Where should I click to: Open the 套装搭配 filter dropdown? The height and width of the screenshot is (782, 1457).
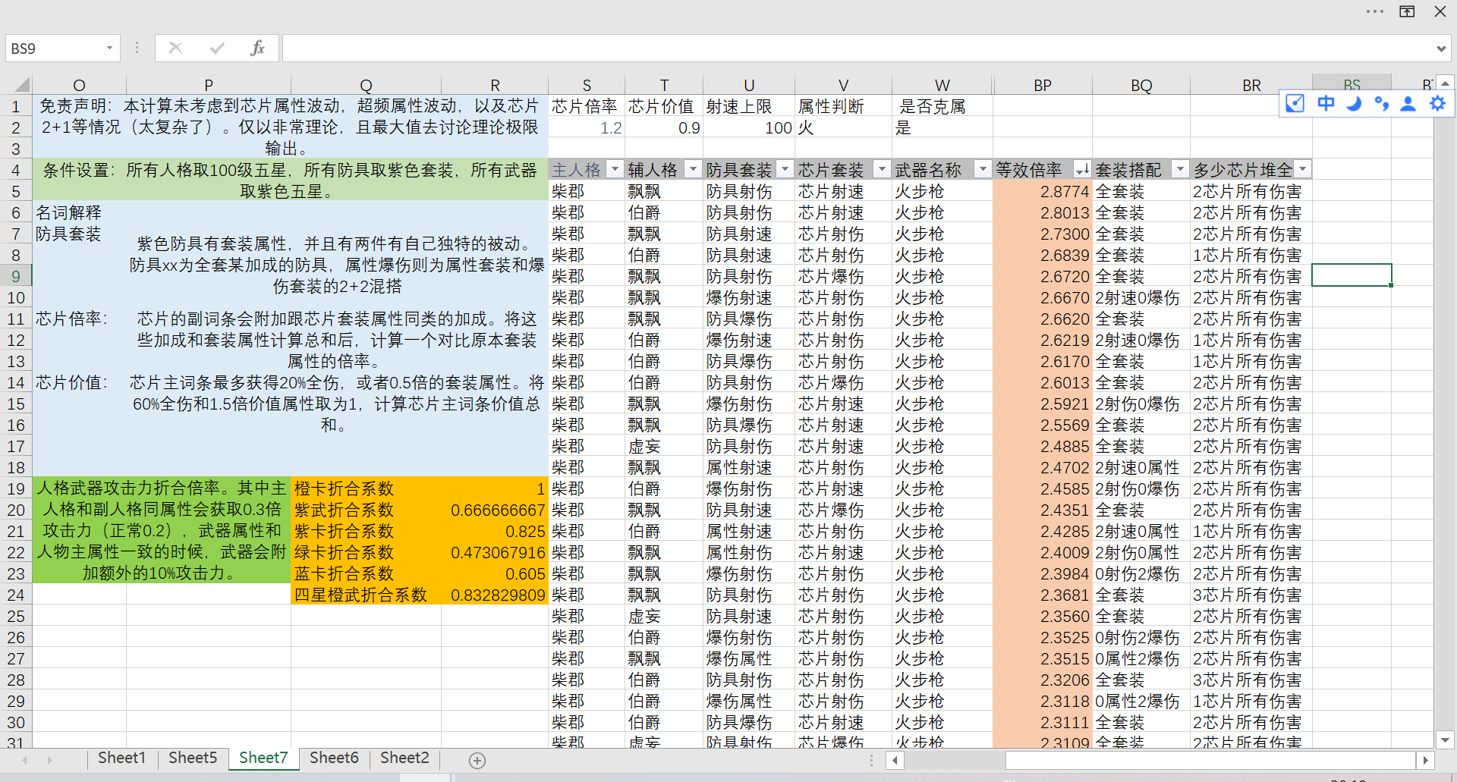(1180, 169)
